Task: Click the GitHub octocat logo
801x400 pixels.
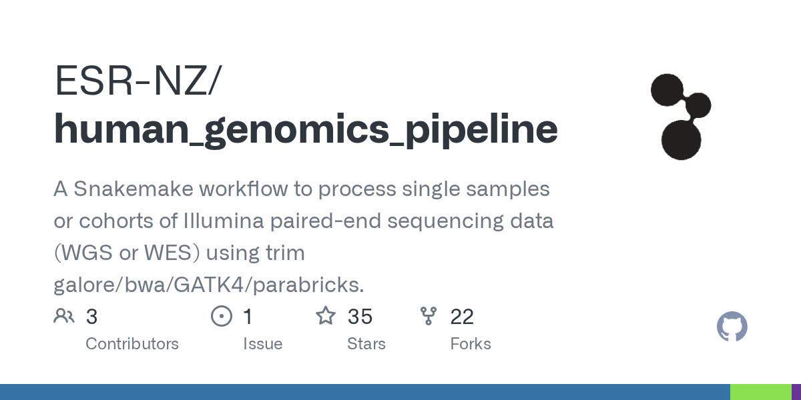Action: pos(732,327)
